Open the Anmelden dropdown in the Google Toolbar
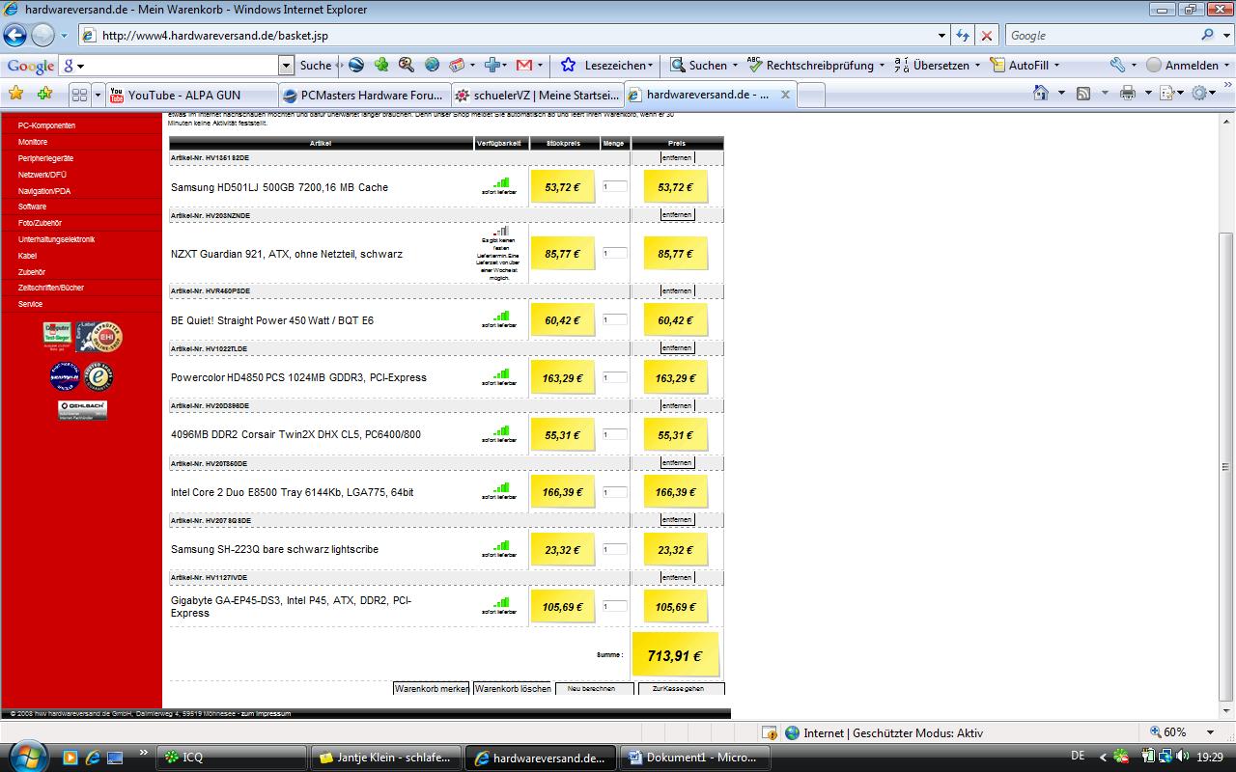This screenshot has width=1236, height=772. click(x=1227, y=66)
